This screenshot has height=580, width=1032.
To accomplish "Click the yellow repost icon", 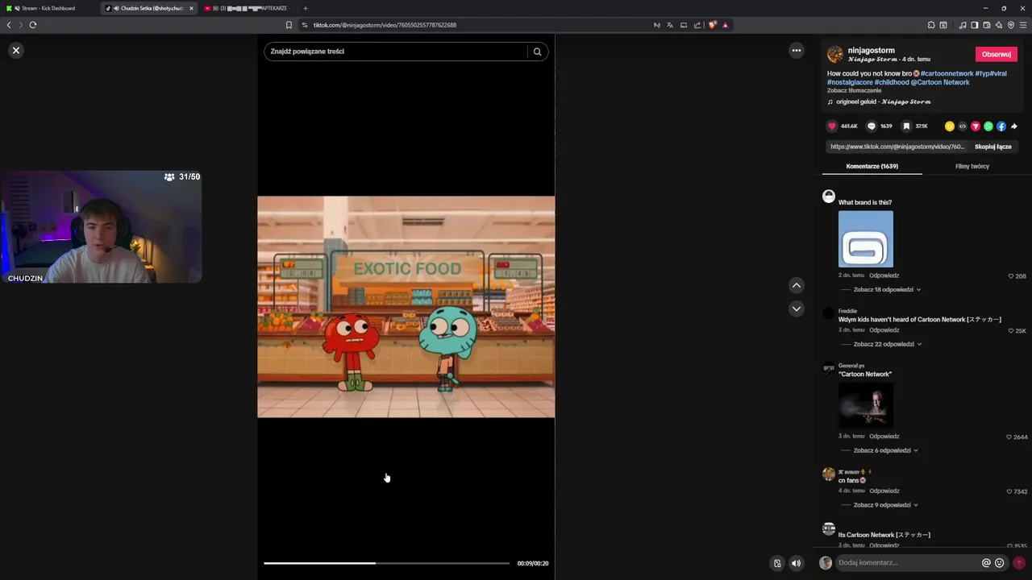I will 950,126.
